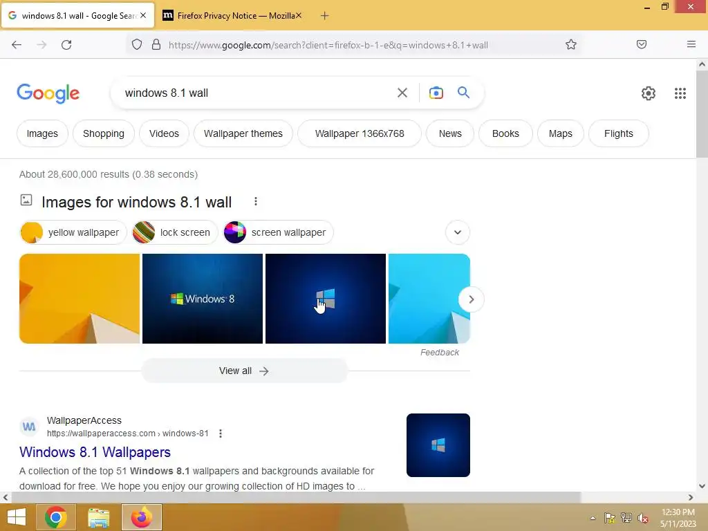The image size is (708, 531).
Task: Click the vertical scrollbar thumb
Action: 702,114
